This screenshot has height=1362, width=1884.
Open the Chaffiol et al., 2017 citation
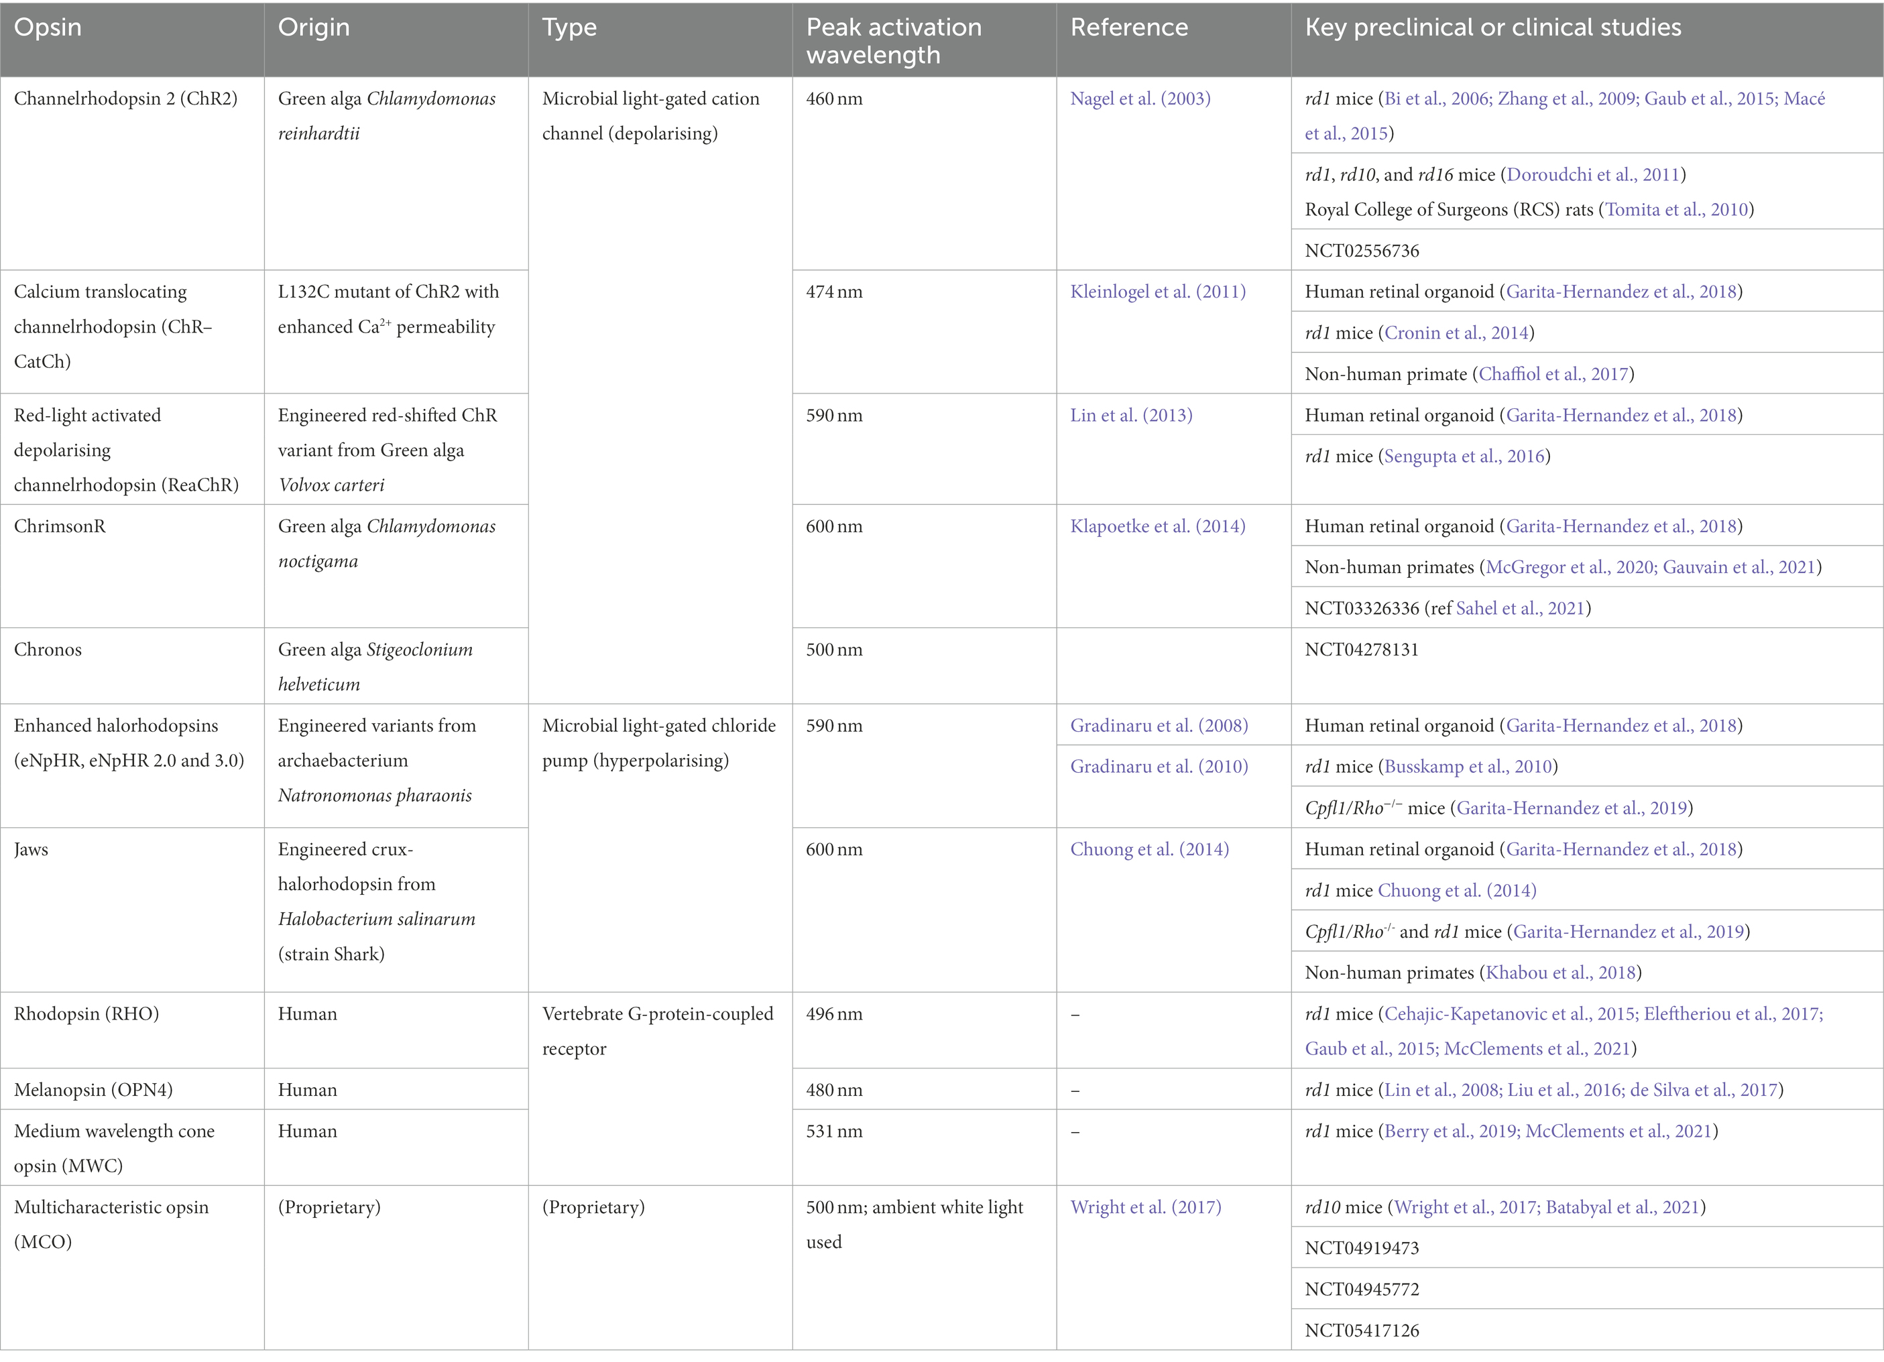pyautogui.click(x=1553, y=375)
